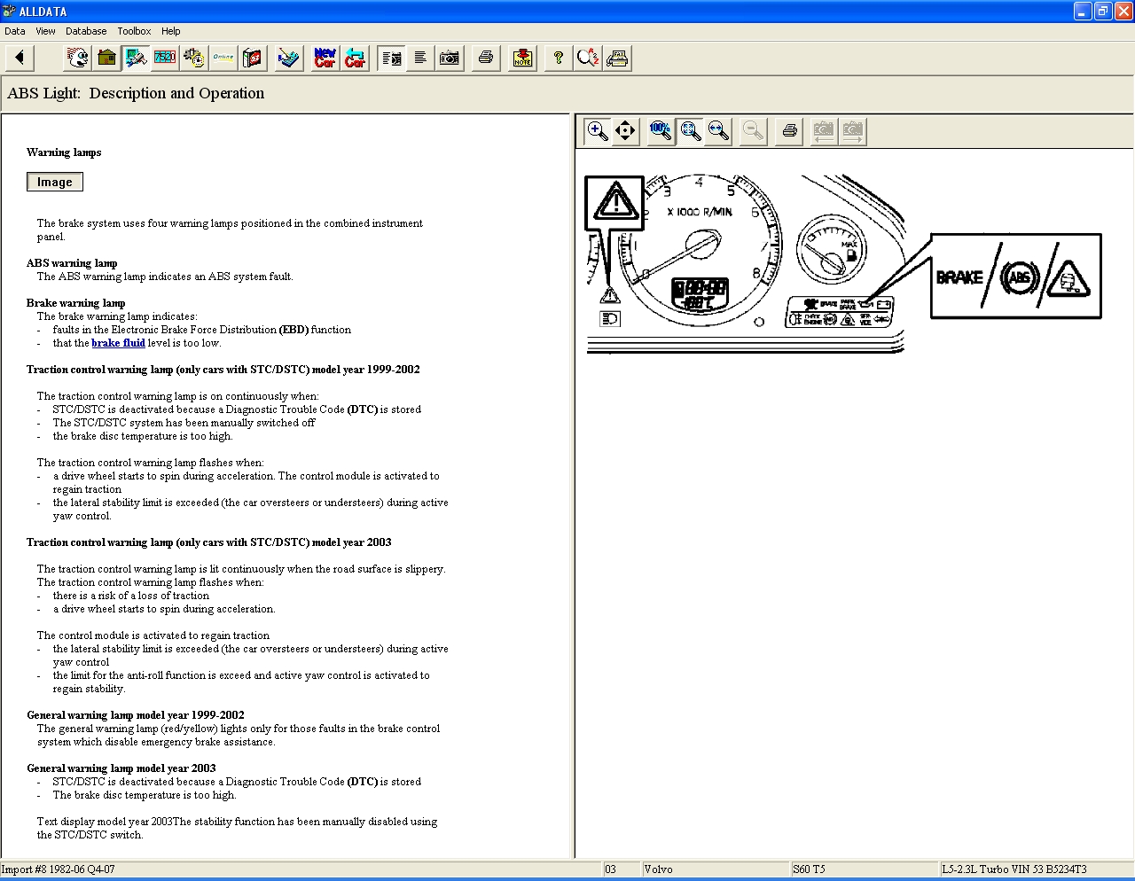Select the New Car icon
Screen dimensions: 1135x881
(325, 58)
